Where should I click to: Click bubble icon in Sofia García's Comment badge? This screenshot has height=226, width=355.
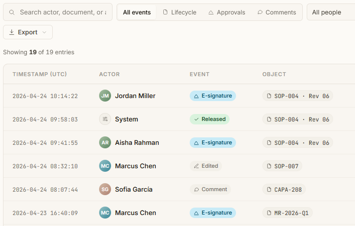click(x=196, y=190)
